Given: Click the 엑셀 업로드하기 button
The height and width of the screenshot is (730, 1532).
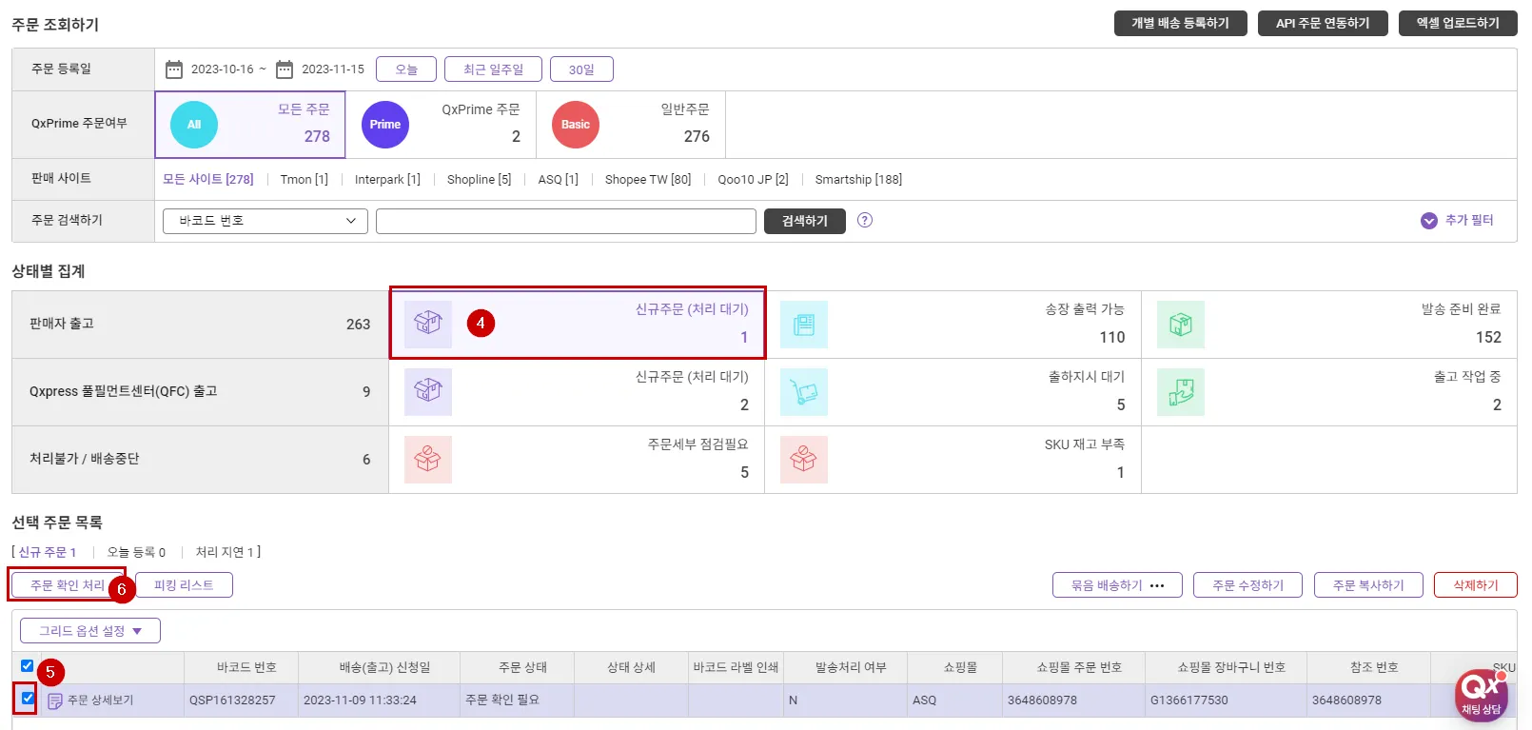Looking at the screenshot, I should [x=1458, y=23].
